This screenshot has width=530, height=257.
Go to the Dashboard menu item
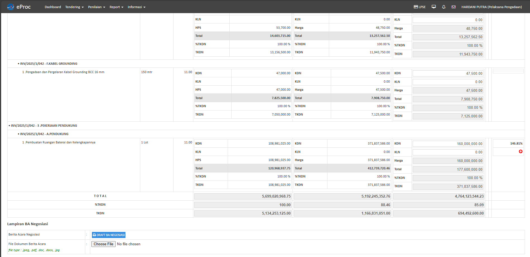coord(53,7)
